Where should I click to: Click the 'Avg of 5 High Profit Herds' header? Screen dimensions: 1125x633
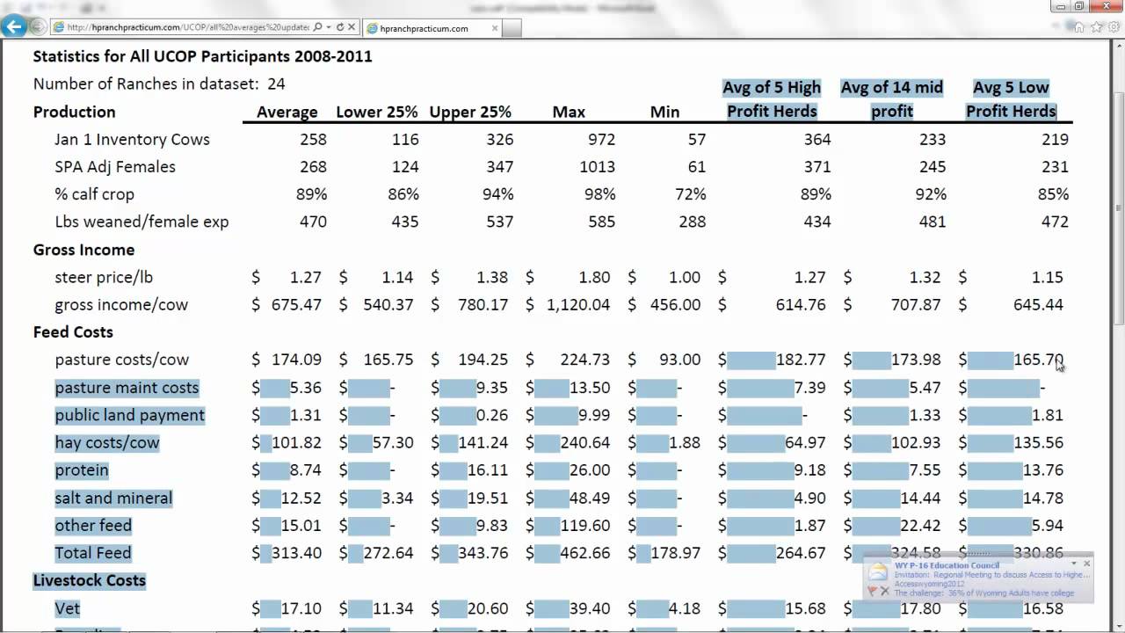(x=772, y=99)
